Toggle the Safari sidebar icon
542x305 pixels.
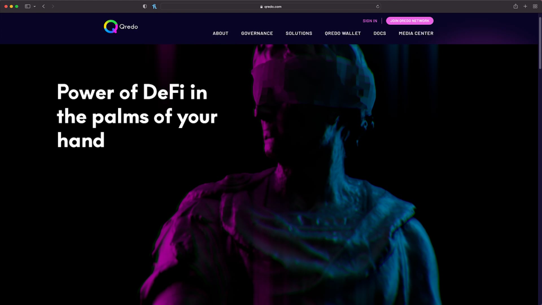(27, 6)
